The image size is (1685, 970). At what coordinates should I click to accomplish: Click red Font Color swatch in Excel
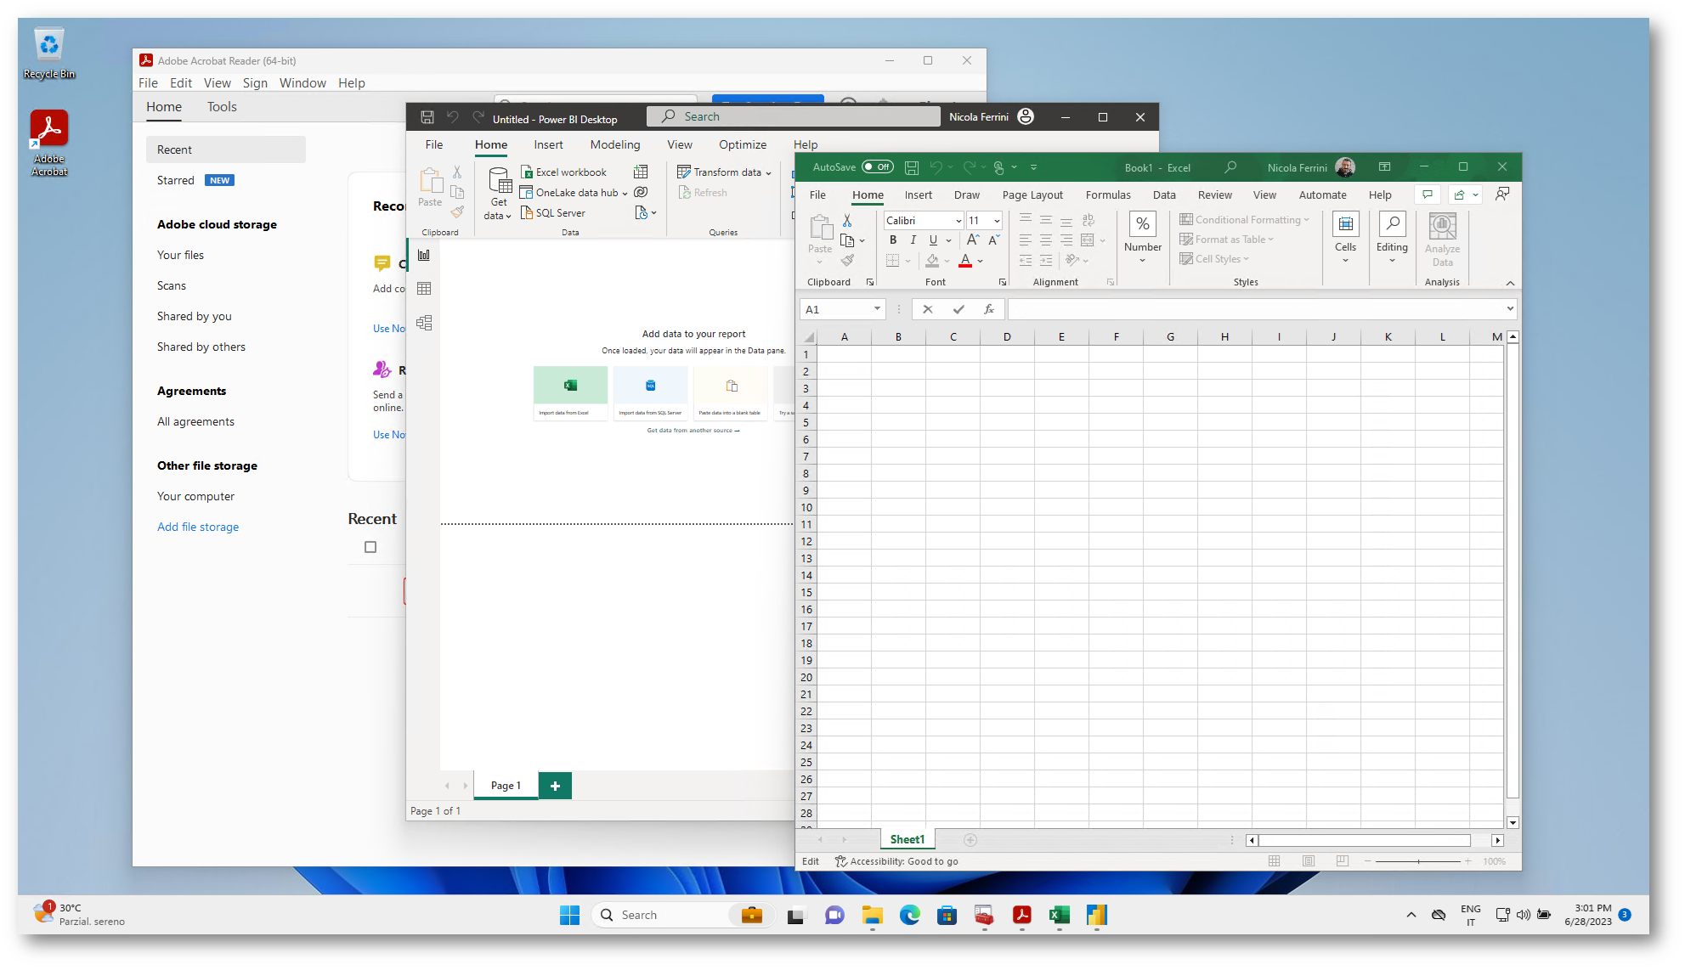965,261
